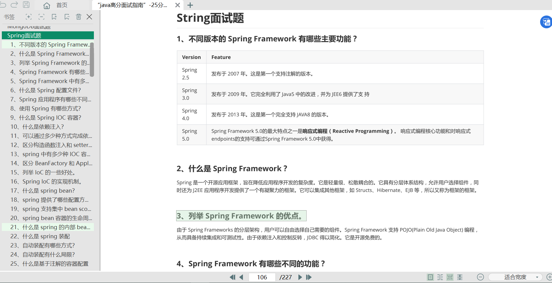Click the redo arrow icon
Screen dimensions: 552x283
(14, 5)
